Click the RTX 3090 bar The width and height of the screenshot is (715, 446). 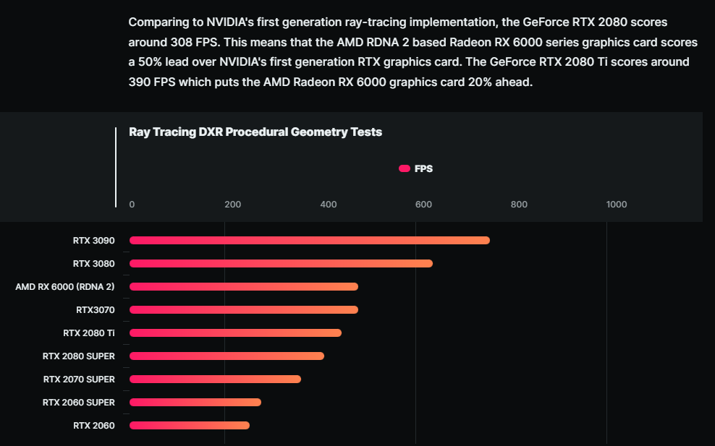[x=309, y=240]
